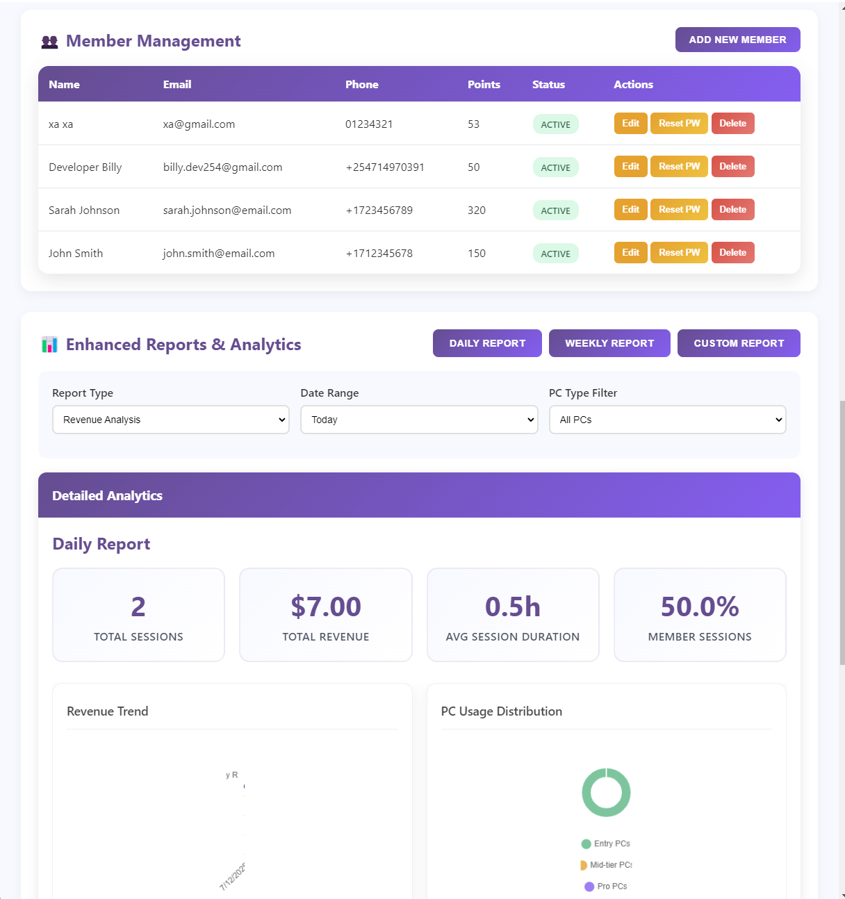This screenshot has width=845, height=899.
Task: Click the Points column header
Action: click(484, 85)
